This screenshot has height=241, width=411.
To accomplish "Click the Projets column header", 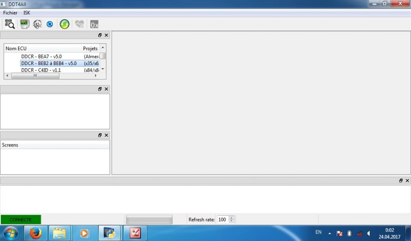I will tap(90, 48).
